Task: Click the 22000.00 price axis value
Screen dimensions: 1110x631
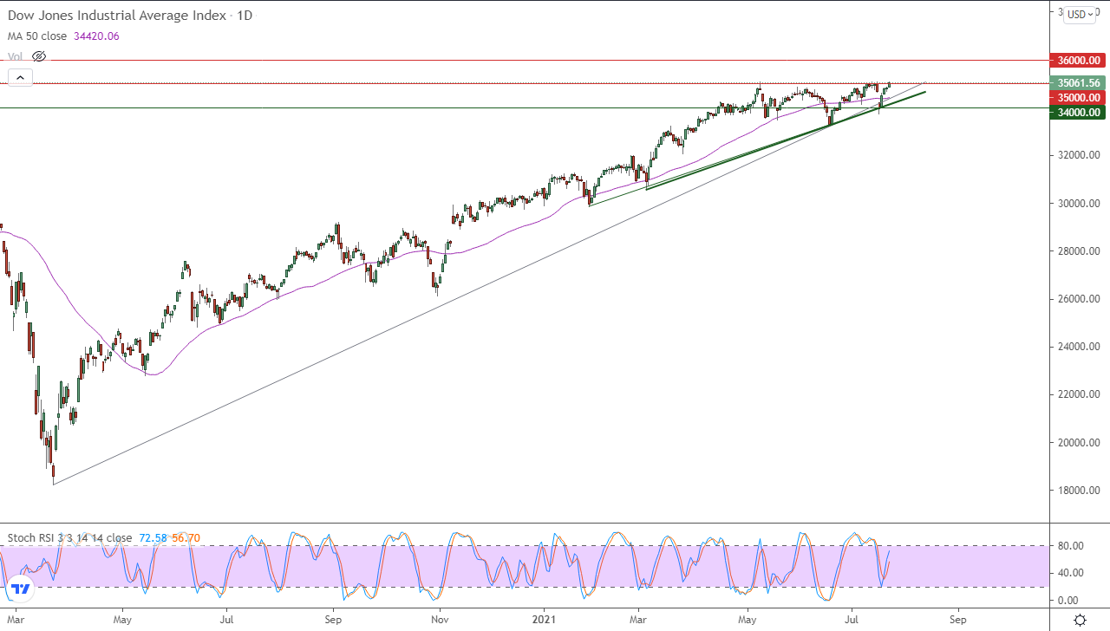Action: (x=1078, y=394)
